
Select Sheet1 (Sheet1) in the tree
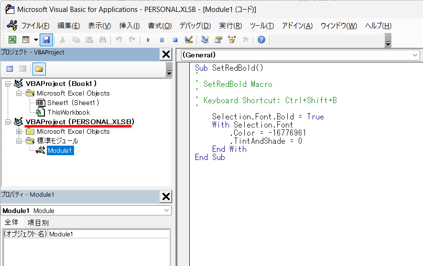73,103
